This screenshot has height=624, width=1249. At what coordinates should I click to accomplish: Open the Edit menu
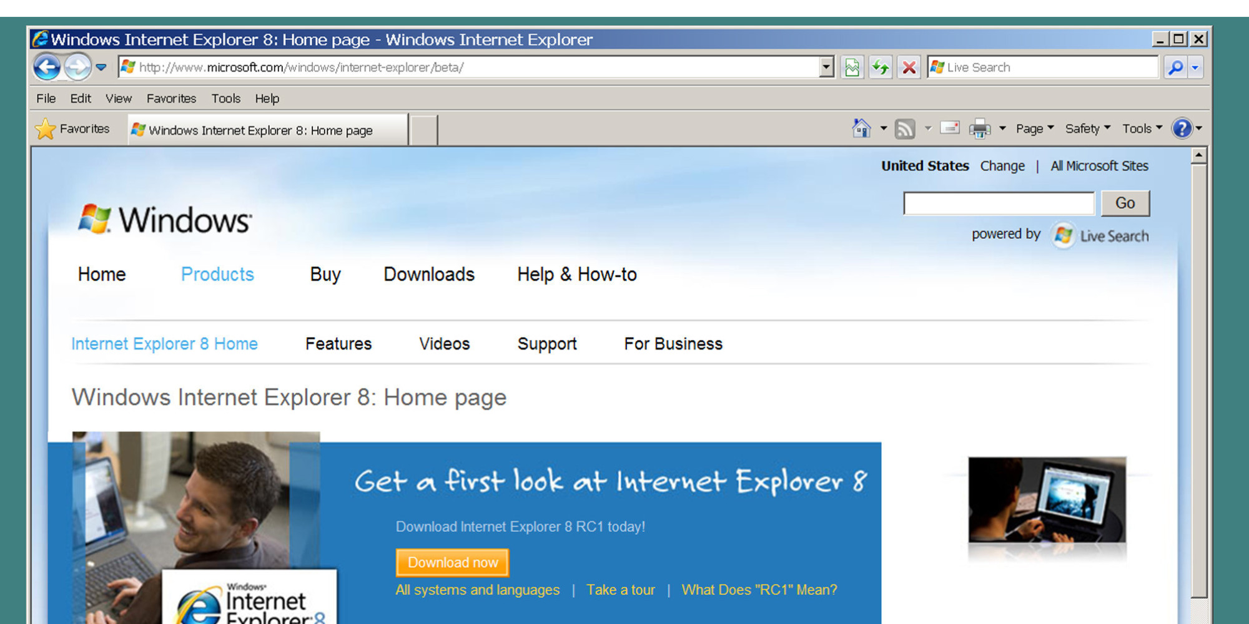(x=81, y=99)
